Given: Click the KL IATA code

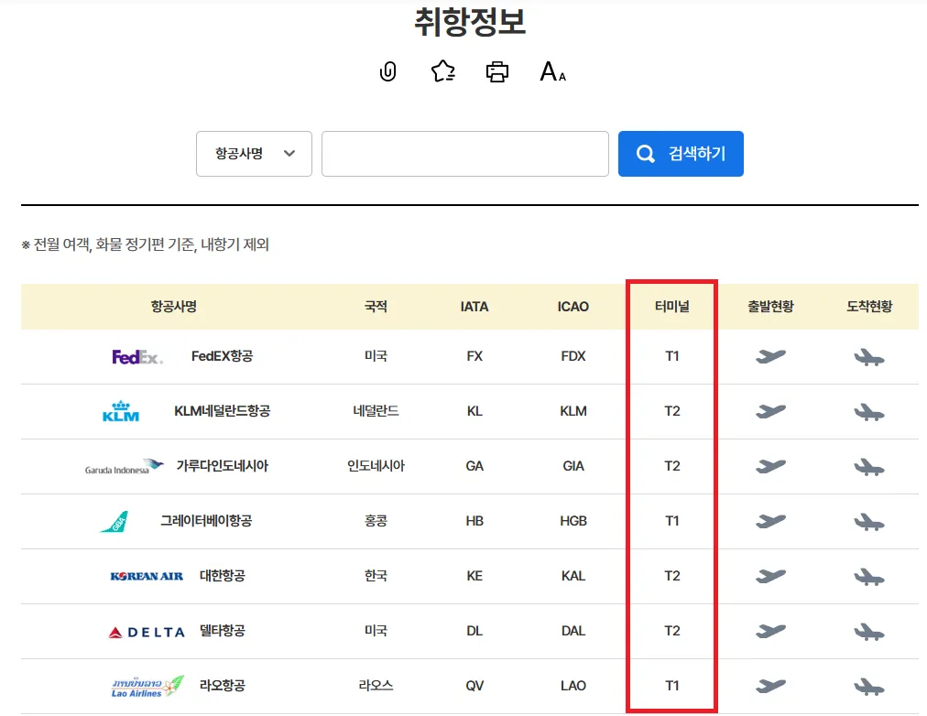Looking at the screenshot, I should coord(474,411).
